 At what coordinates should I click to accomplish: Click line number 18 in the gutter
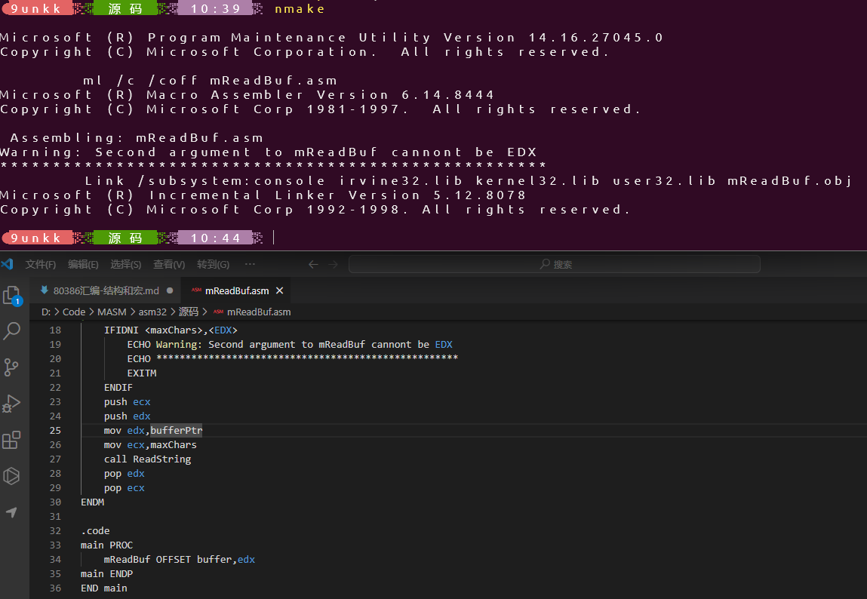55,330
